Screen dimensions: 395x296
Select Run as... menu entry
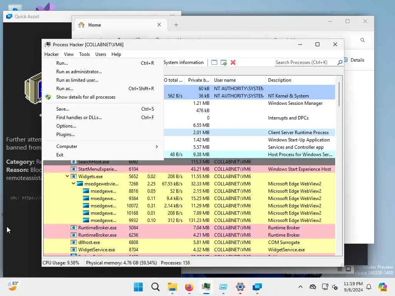103,89
